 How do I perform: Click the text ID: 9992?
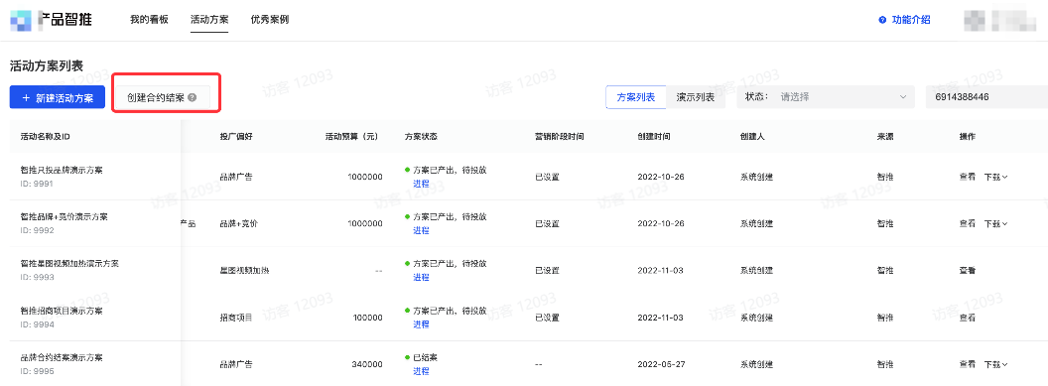(x=37, y=230)
